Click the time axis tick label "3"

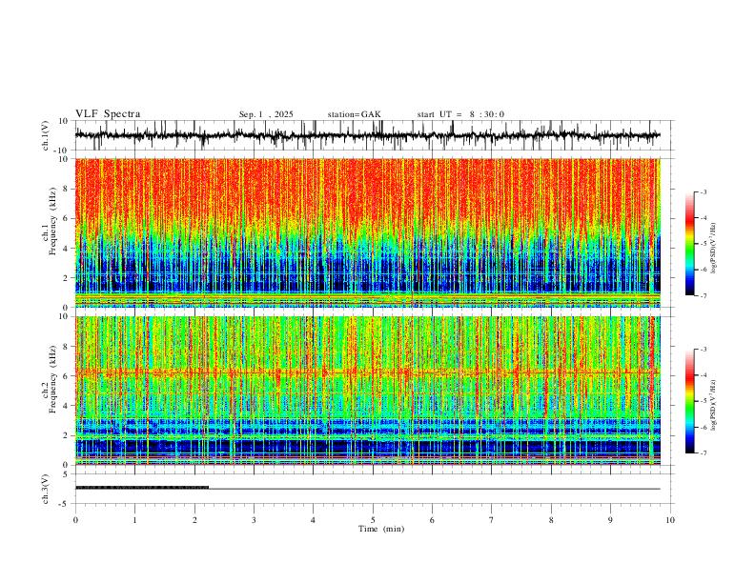(x=254, y=520)
